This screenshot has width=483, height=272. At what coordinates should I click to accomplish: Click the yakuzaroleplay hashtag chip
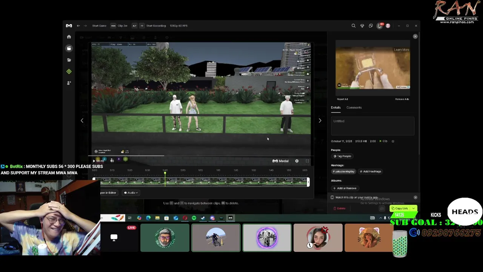pyautogui.click(x=344, y=172)
